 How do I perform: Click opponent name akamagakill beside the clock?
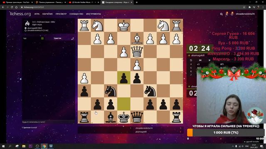click(x=198, y=55)
